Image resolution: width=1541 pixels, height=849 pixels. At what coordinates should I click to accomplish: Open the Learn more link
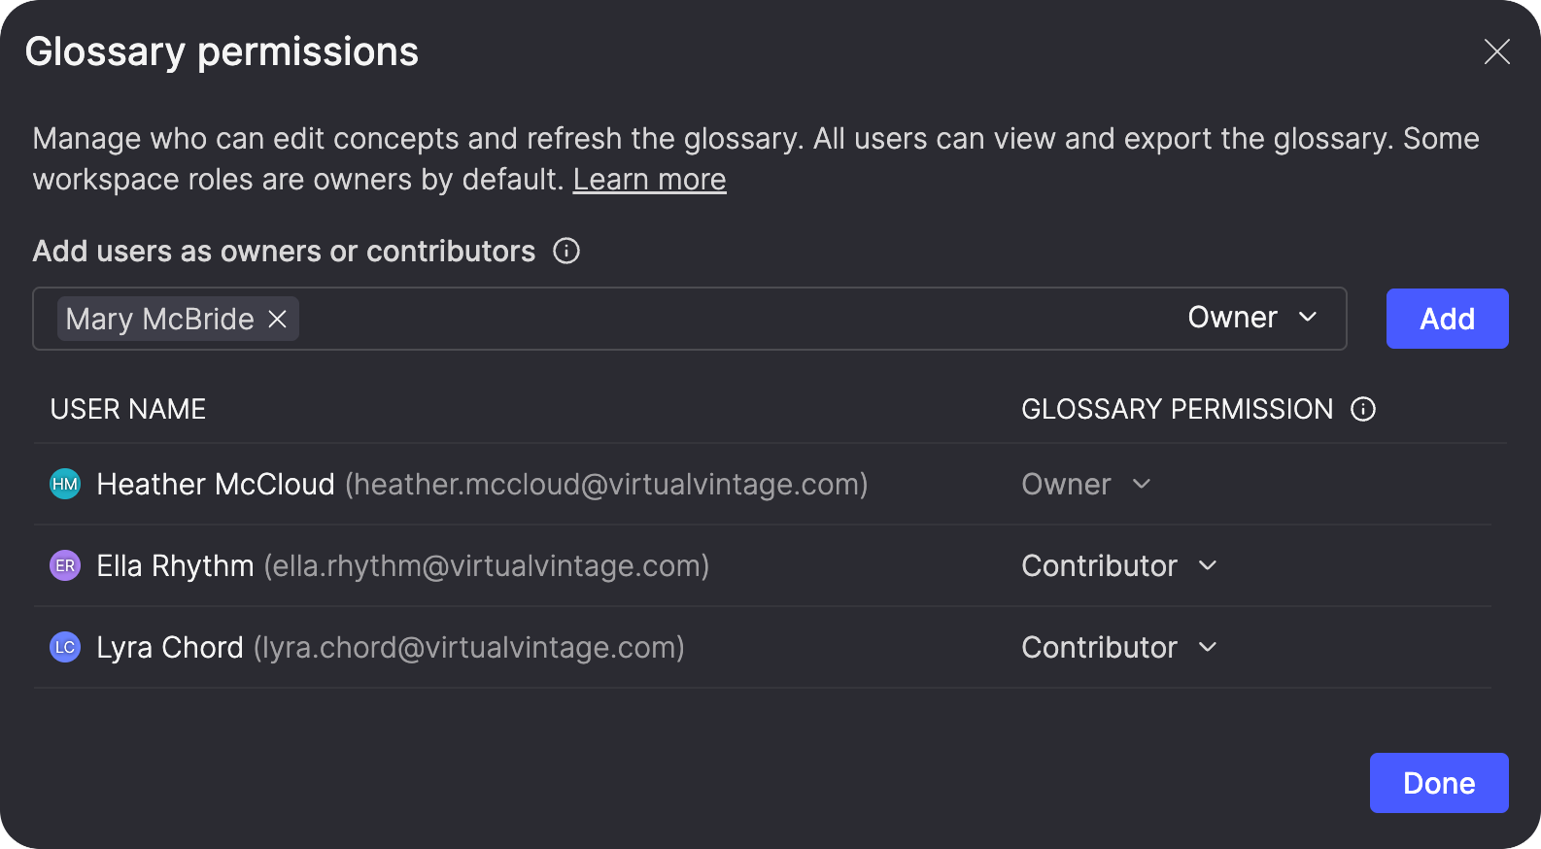click(649, 180)
